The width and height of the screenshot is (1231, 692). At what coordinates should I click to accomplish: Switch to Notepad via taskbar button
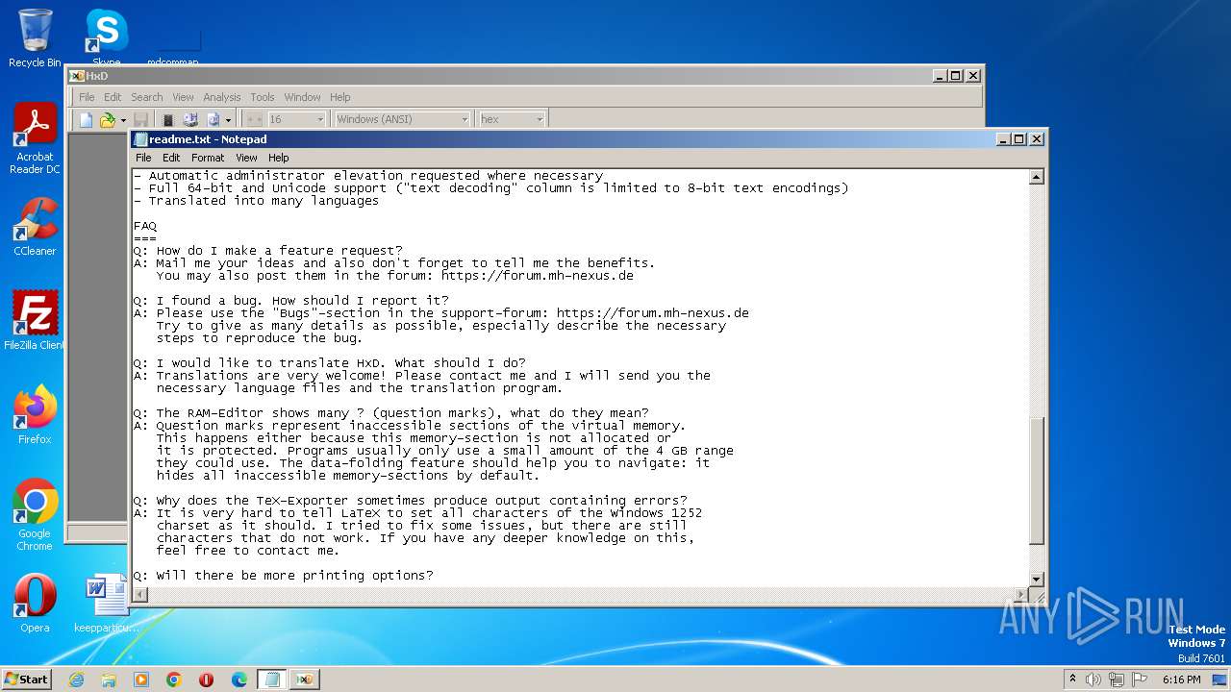(272, 680)
